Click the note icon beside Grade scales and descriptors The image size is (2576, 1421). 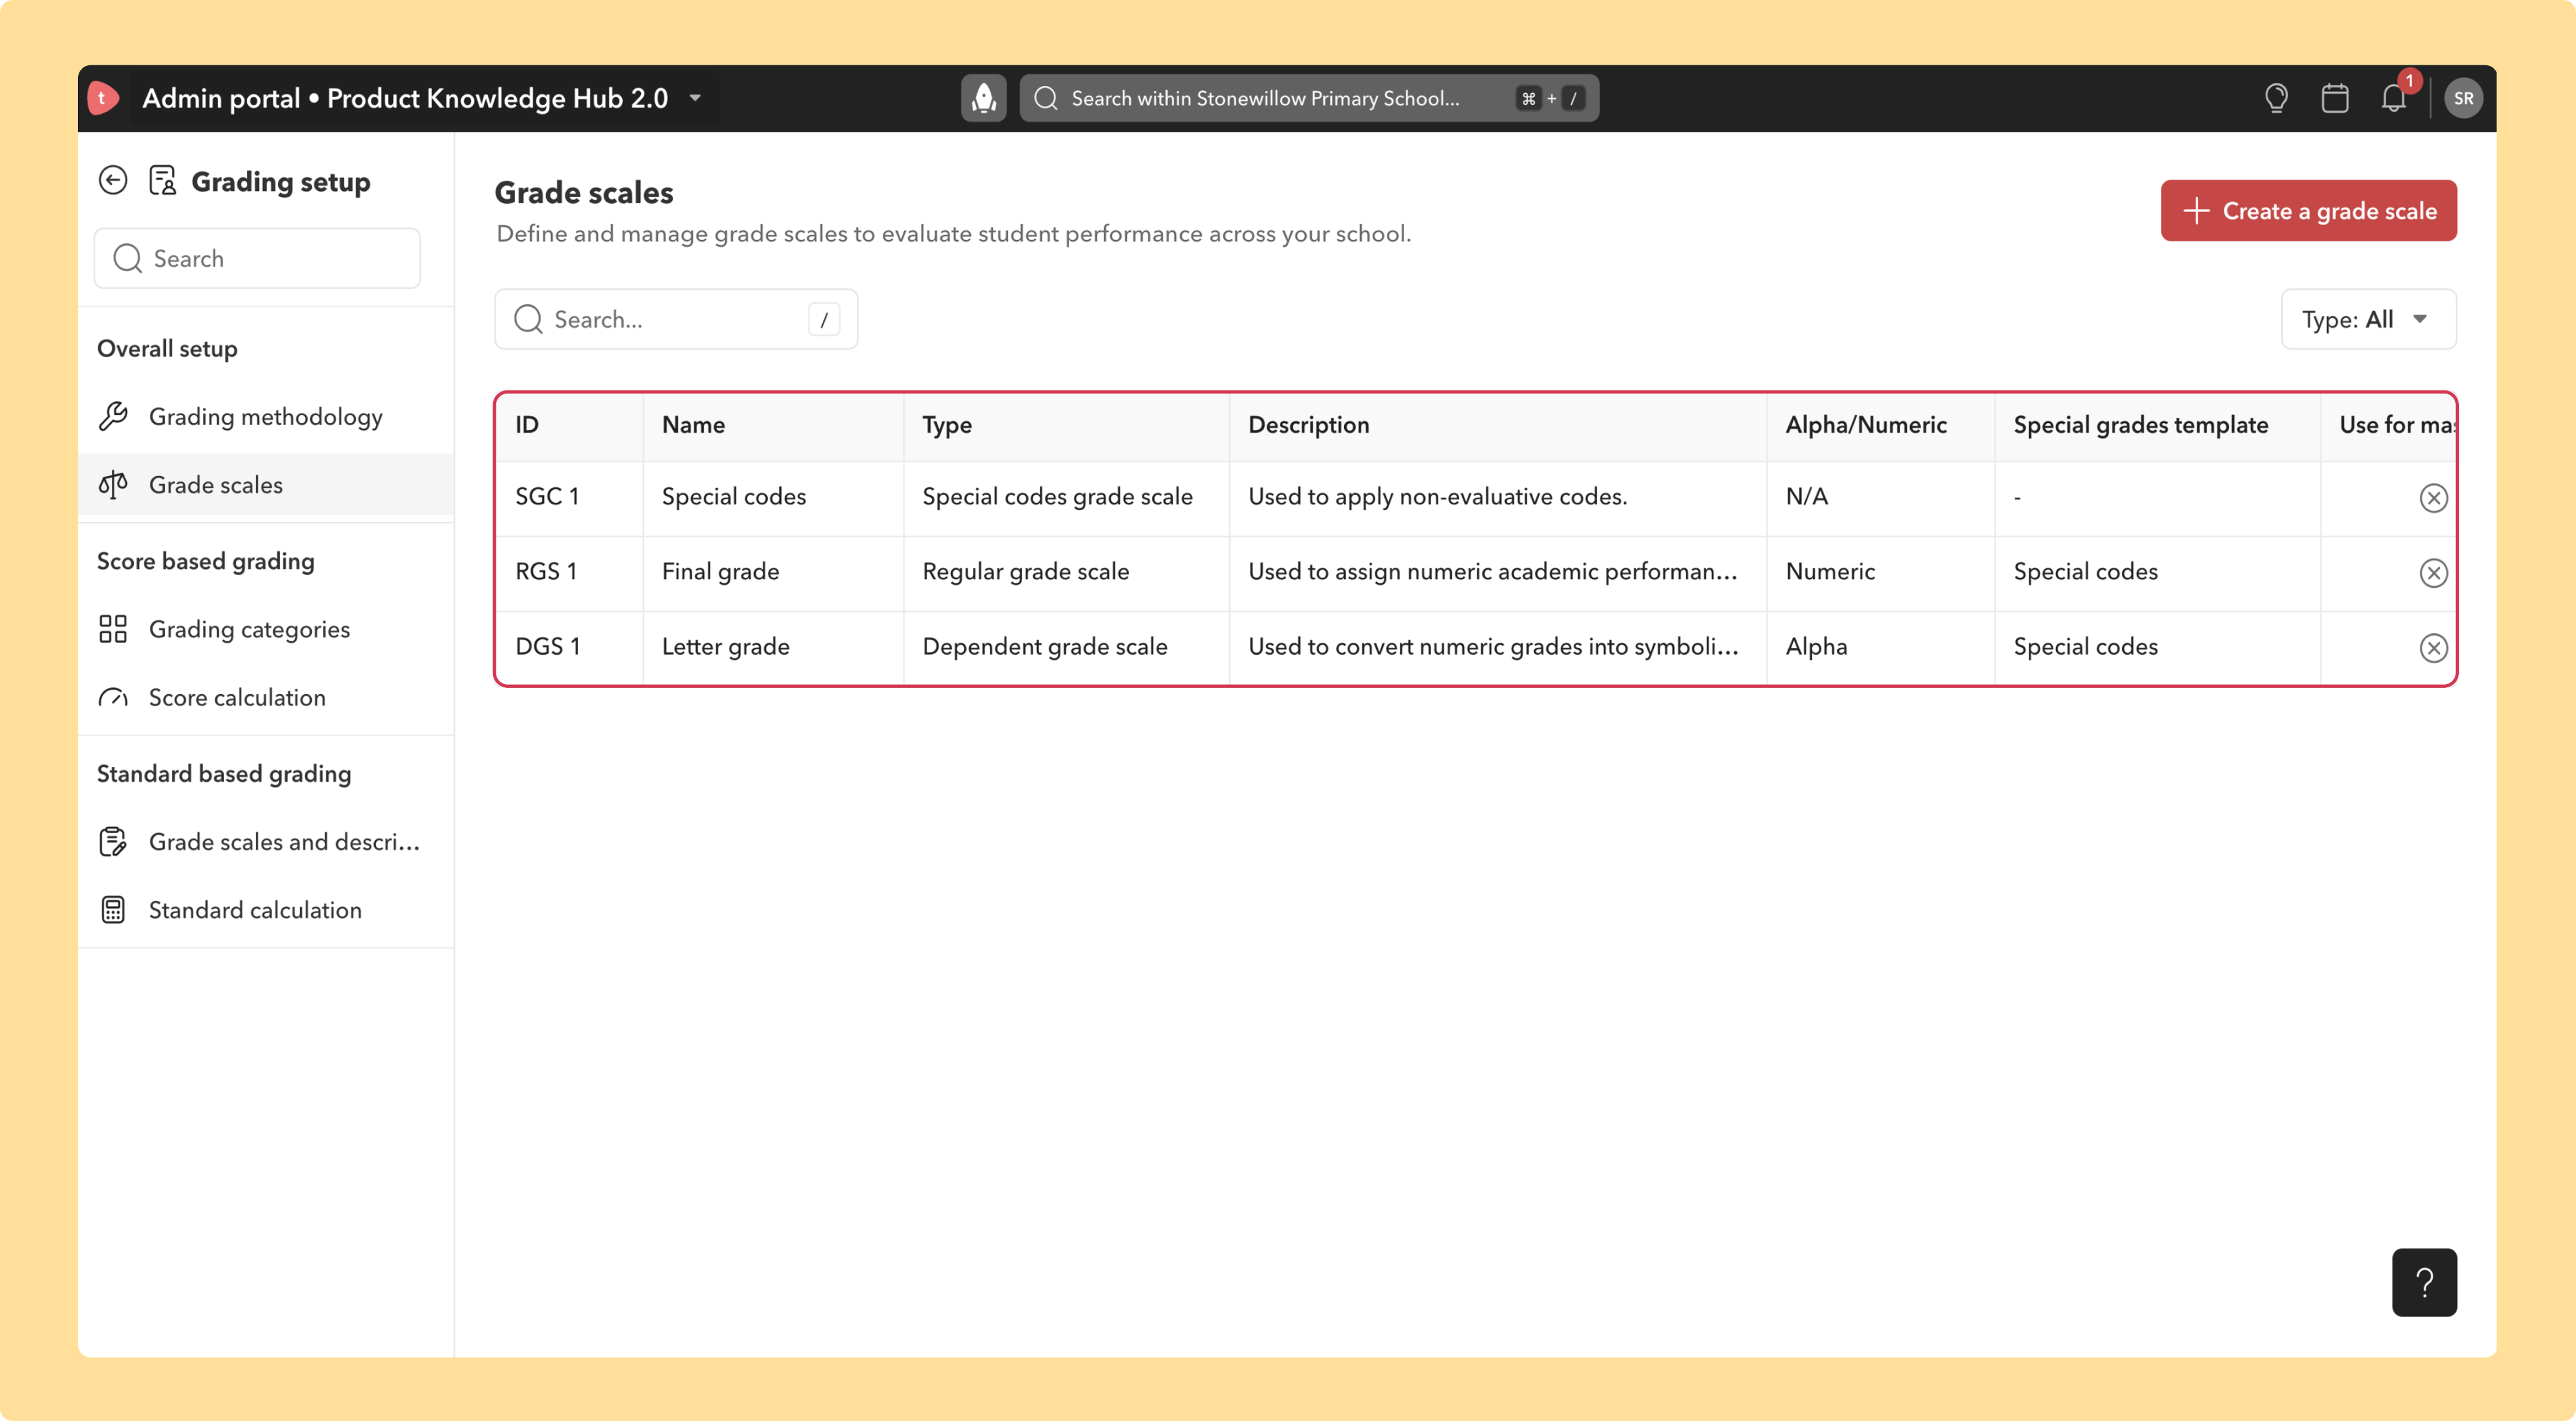pos(113,842)
